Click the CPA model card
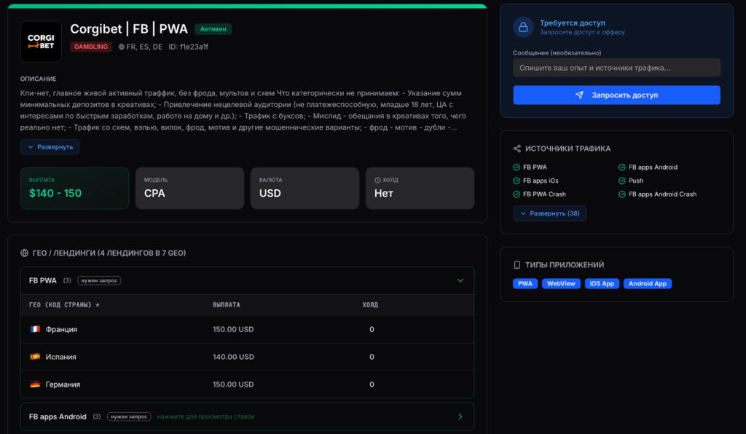The width and height of the screenshot is (746, 434). 190,189
